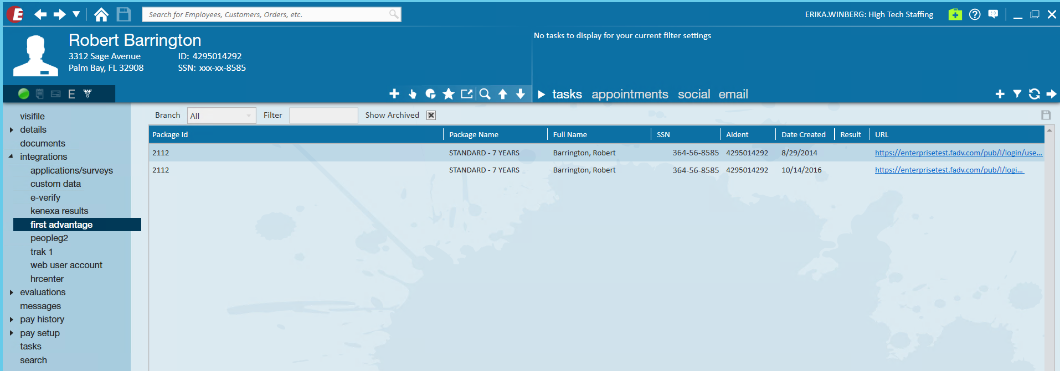
Task: Click the Filter text field
Action: (x=323, y=116)
